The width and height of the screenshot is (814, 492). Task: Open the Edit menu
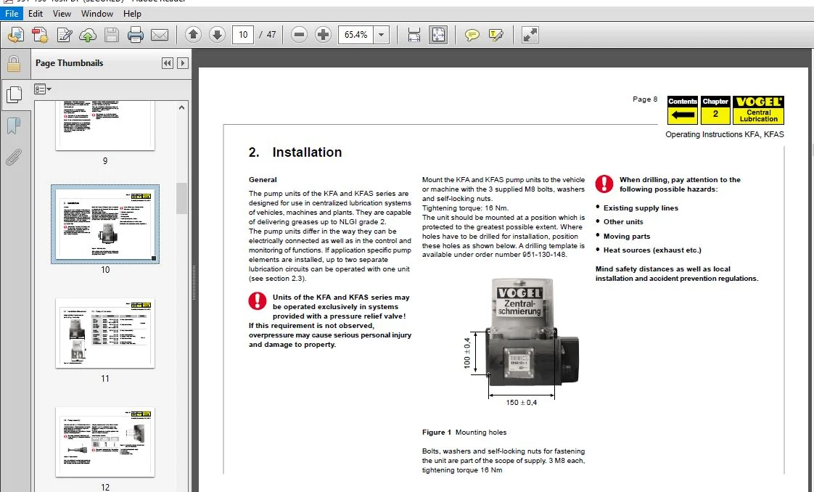pyautogui.click(x=36, y=14)
